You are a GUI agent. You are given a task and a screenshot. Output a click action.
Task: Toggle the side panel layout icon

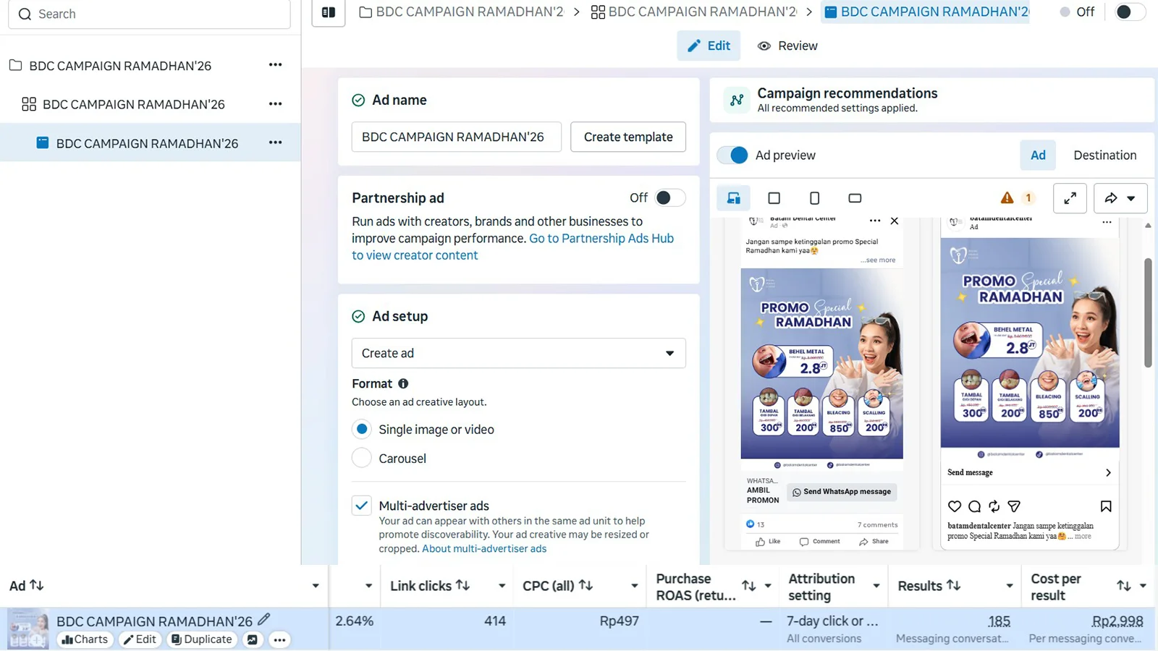pyautogui.click(x=329, y=12)
